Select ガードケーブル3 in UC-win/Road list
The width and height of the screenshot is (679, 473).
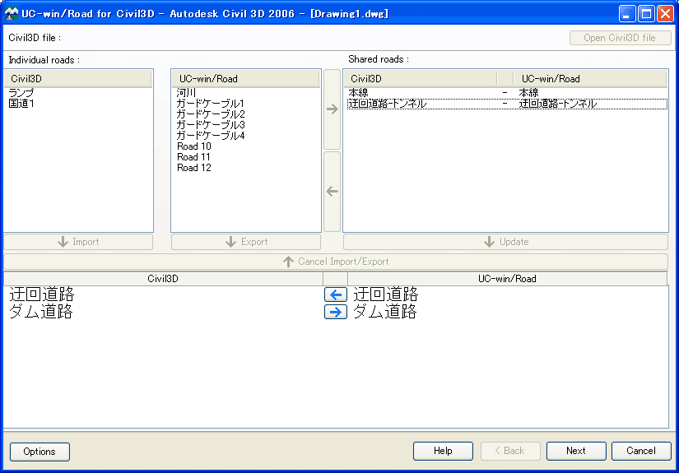click(x=211, y=125)
